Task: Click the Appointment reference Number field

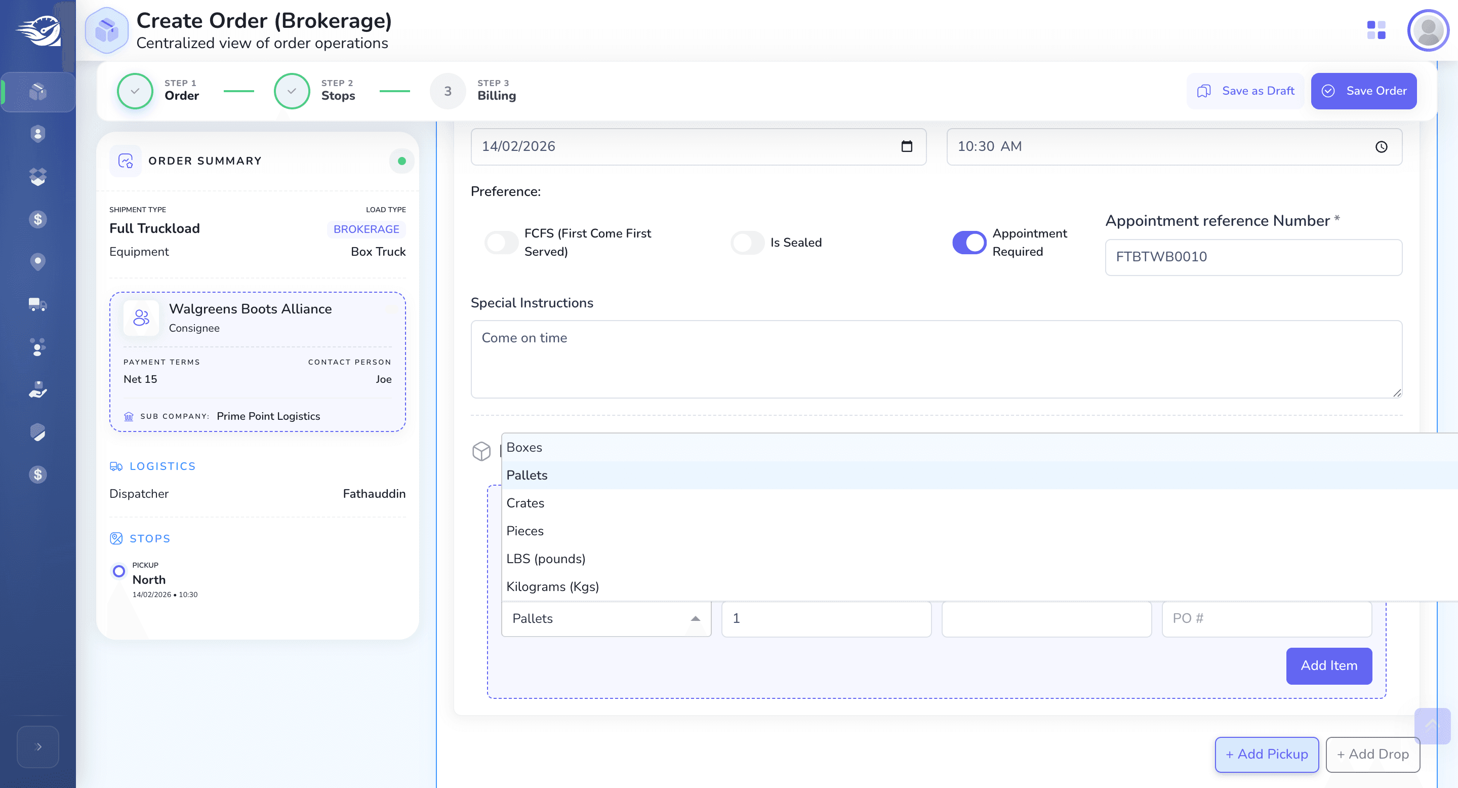Action: tap(1253, 257)
